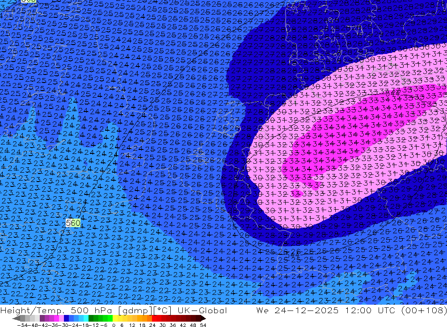Click the 560 contour height label

[x=73, y=223]
